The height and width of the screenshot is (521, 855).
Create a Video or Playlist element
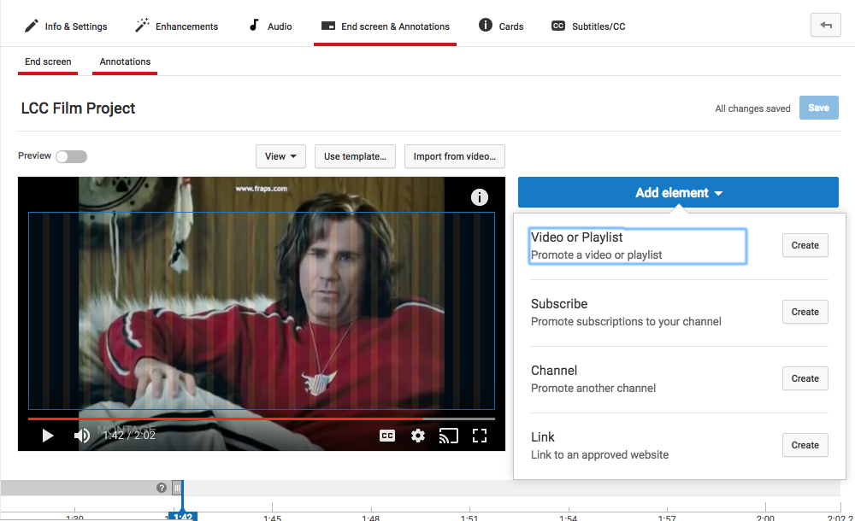(x=805, y=245)
